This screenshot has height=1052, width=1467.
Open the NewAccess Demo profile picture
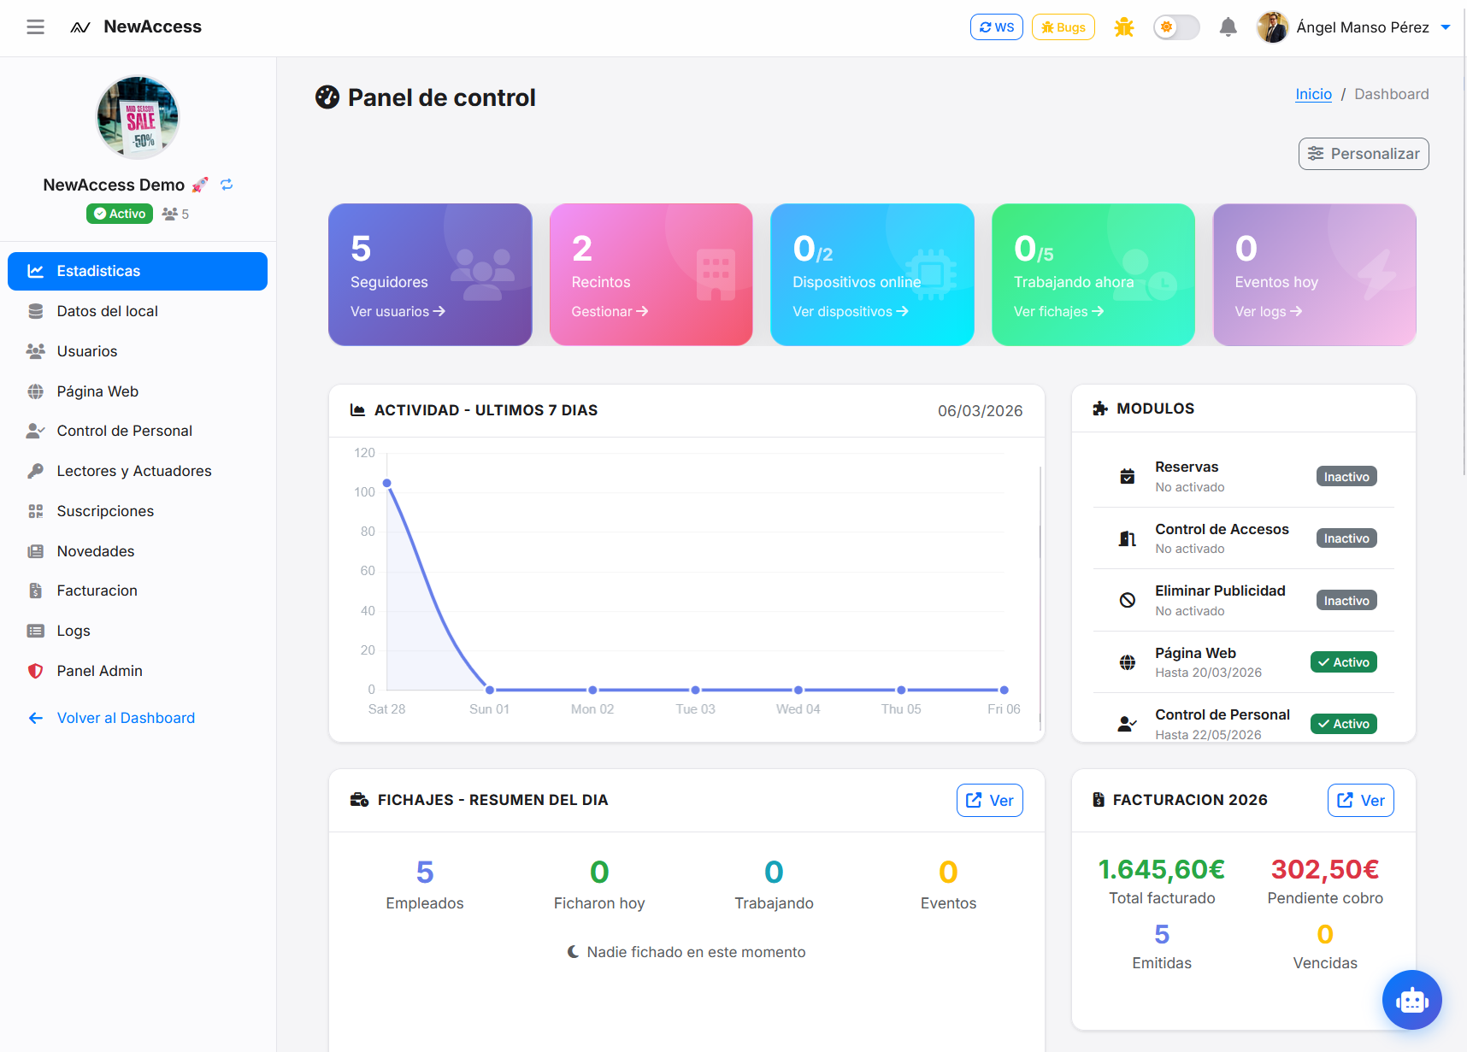pos(138,118)
